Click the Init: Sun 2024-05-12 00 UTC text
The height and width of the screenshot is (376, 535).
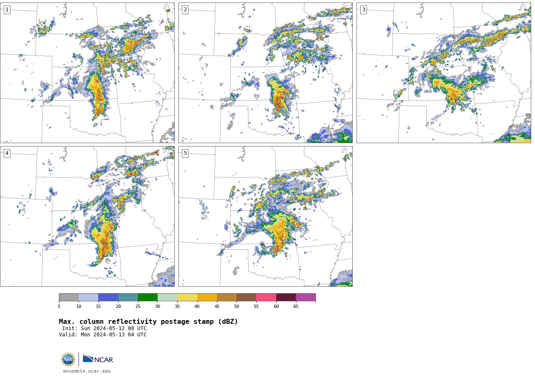click(x=104, y=328)
